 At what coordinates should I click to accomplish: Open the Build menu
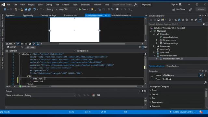pyautogui.click(x=40, y=5)
